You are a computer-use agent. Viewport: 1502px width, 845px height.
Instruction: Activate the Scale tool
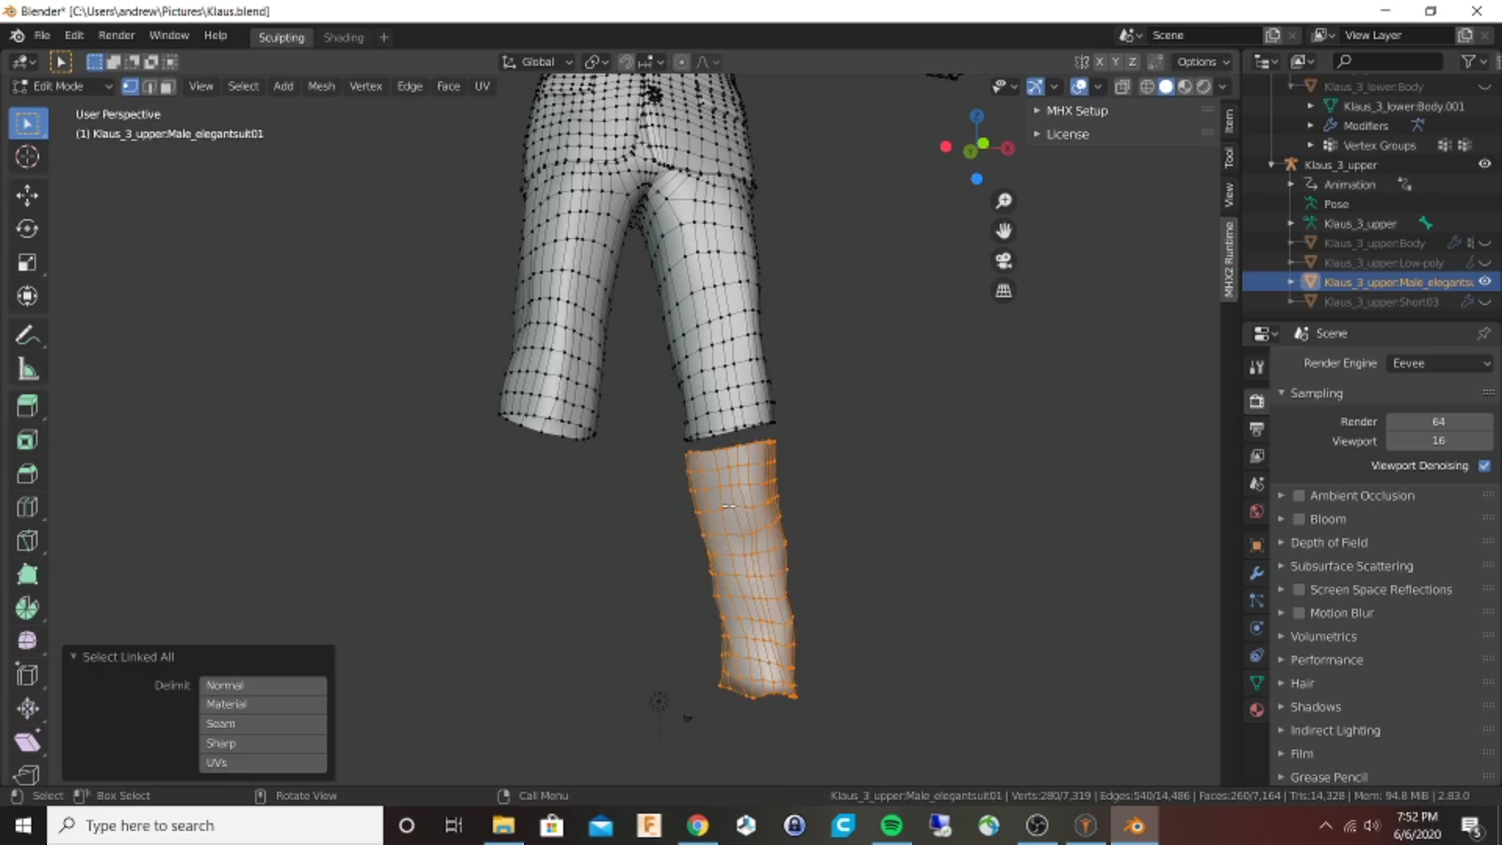pos(27,262)
